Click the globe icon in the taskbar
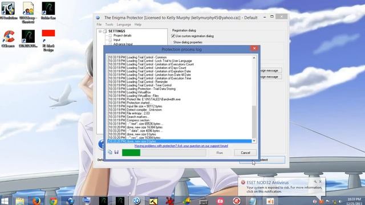Screen dimensions: 365x205 tap(70, 201)
